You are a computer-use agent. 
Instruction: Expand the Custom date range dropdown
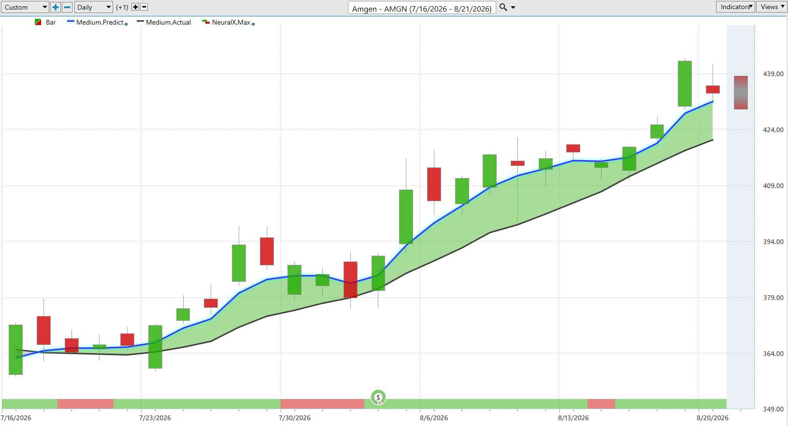25,7
